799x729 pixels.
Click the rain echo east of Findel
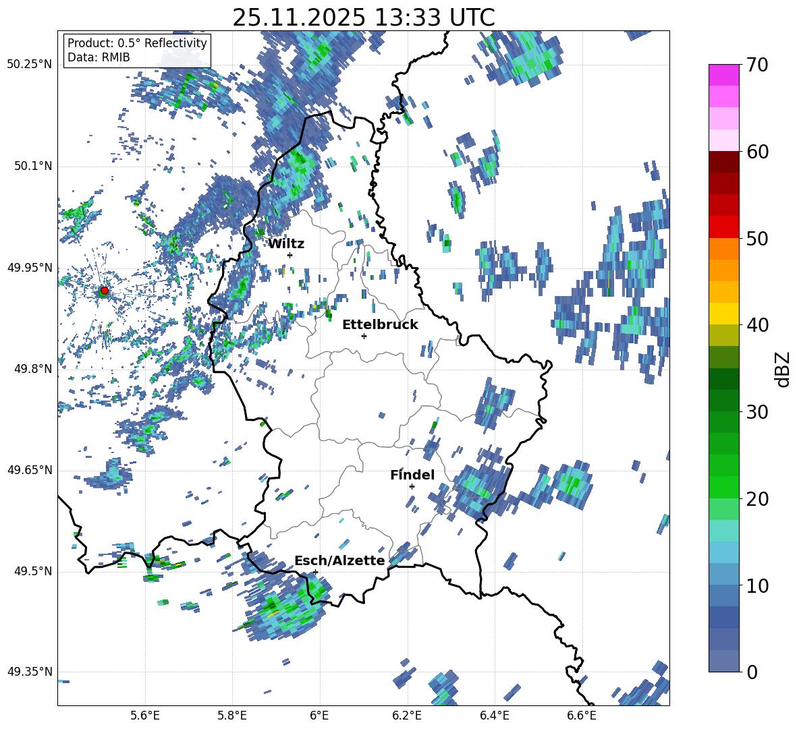pyautogui.click(x=479, y=489)
